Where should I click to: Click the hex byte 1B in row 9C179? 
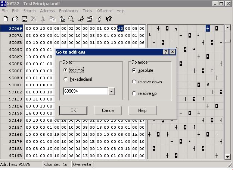92,142
